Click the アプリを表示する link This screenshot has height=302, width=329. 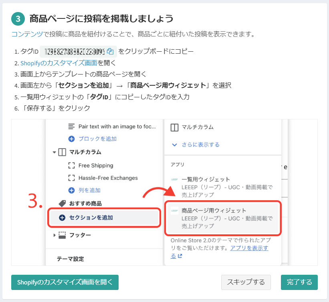pos(249,248)
